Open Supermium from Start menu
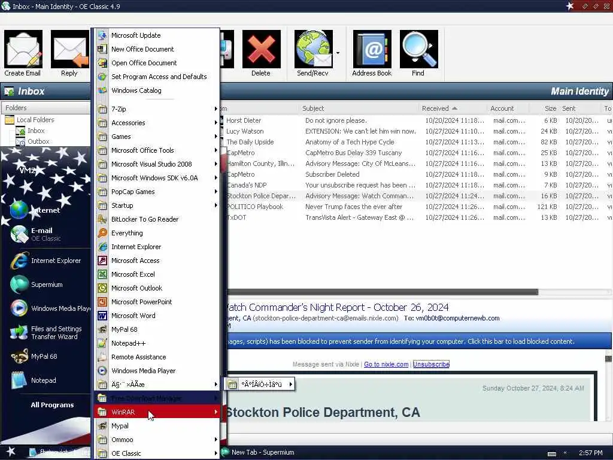 pos(47,285)
